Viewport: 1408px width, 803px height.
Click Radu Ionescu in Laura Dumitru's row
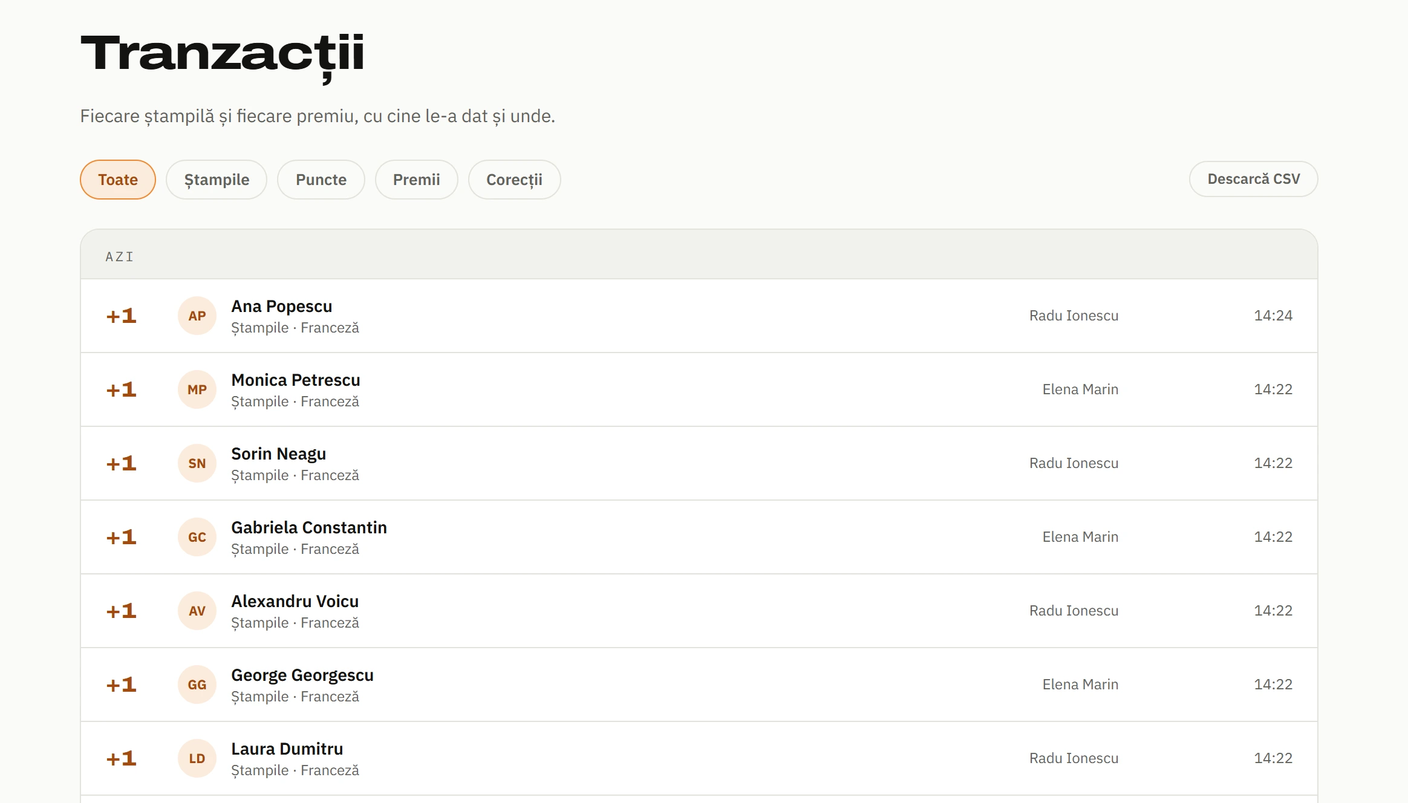(x=1074, y=758)
